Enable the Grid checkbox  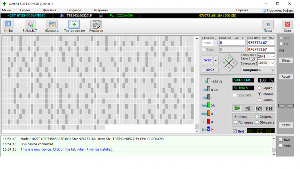click(235, 131)
